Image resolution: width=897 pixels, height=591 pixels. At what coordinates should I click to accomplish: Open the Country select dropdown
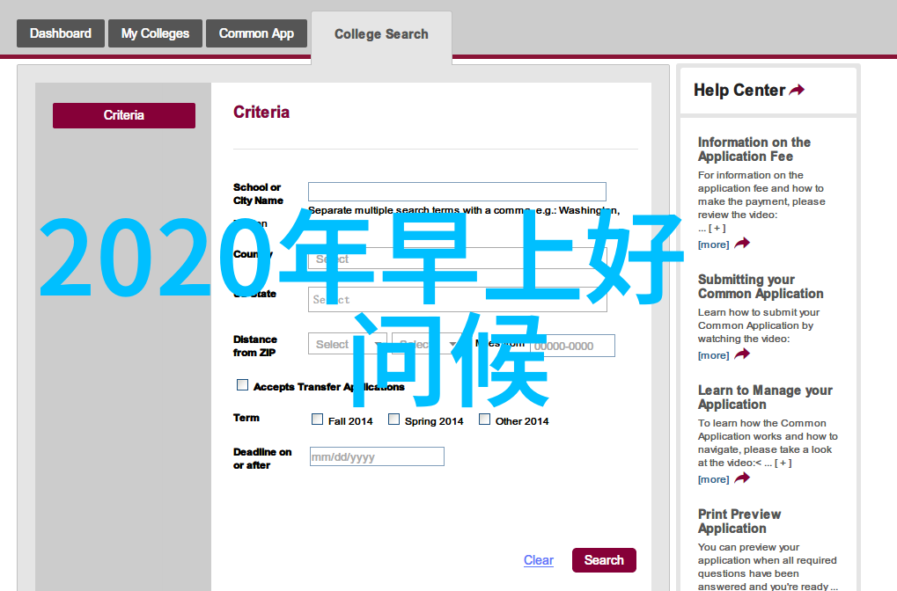(457, 259)
